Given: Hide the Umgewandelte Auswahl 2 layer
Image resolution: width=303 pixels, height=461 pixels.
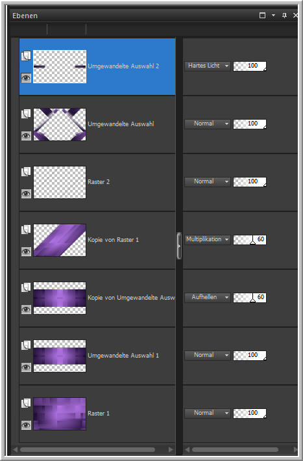Looking at the screenshot, I should tap(26, 78).
